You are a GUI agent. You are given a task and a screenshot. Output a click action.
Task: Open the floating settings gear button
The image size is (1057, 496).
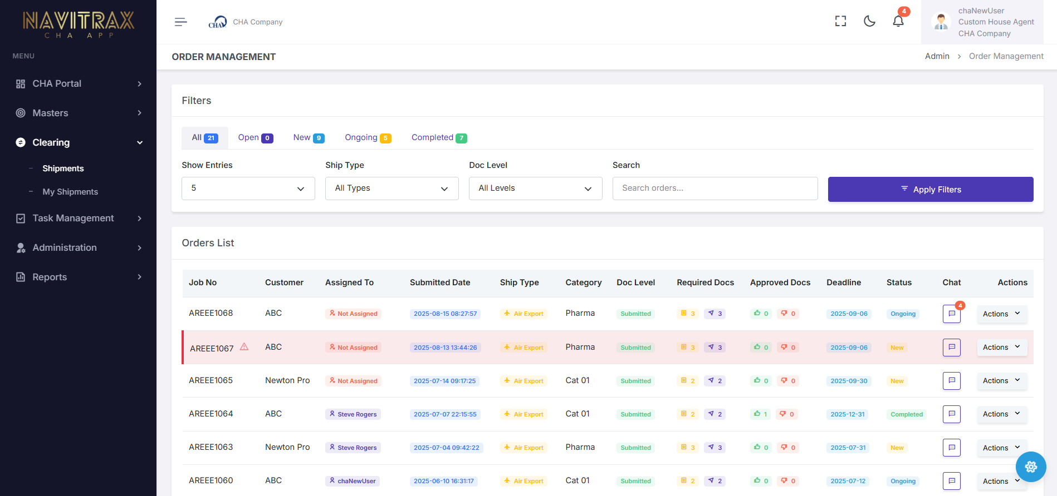click(x=1030, y=467)
